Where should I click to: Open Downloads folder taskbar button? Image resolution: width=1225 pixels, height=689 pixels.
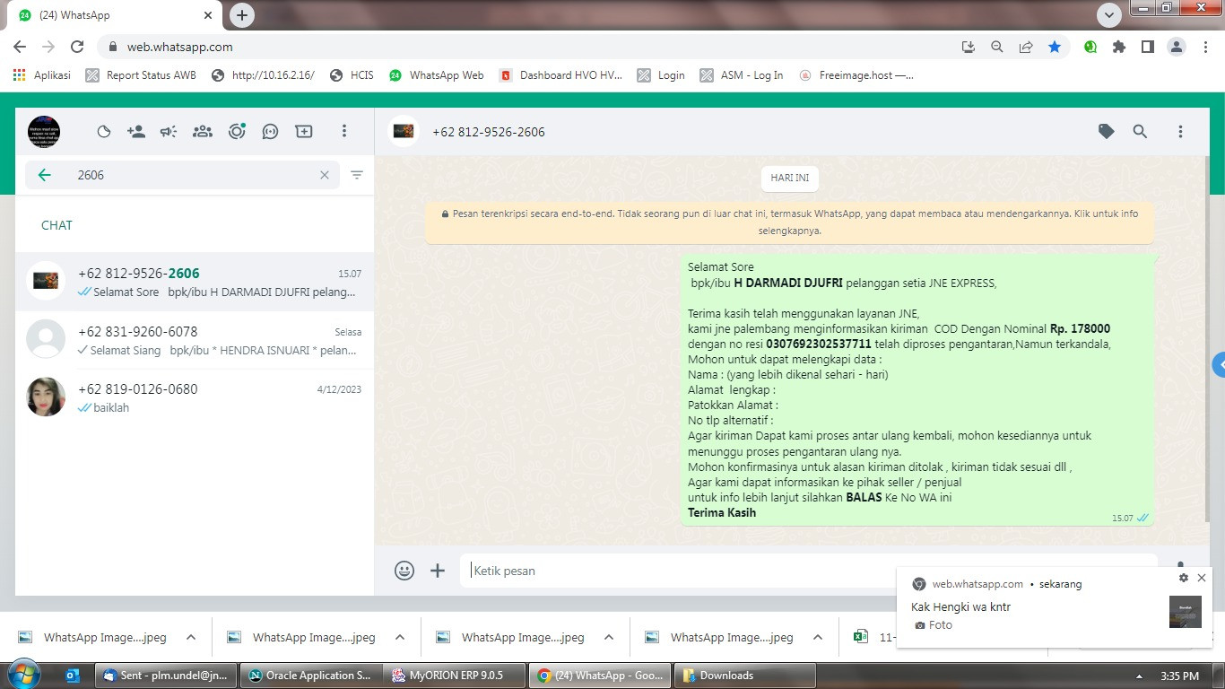click(x=743, y=676)
